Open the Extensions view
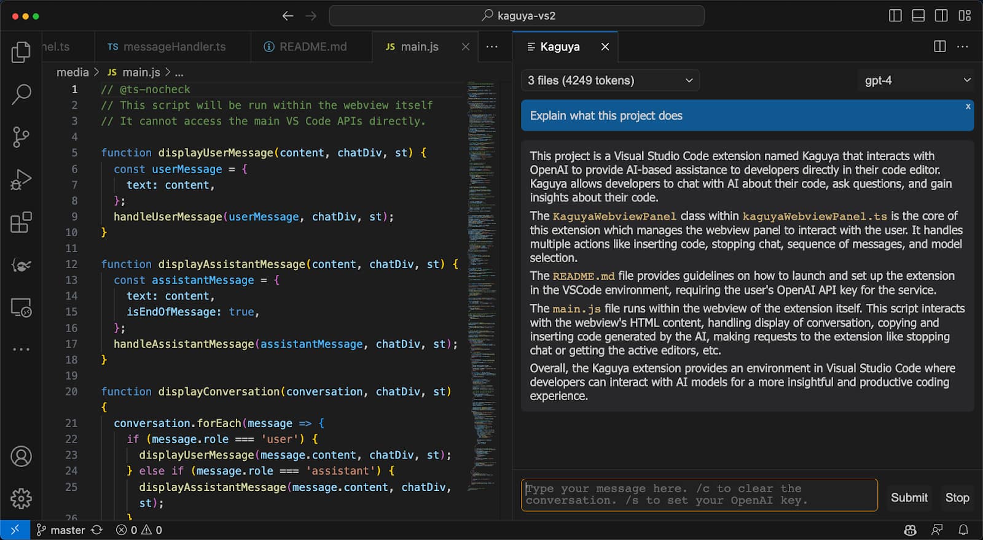Screen dimensions: 983x540 click(21, 223)
